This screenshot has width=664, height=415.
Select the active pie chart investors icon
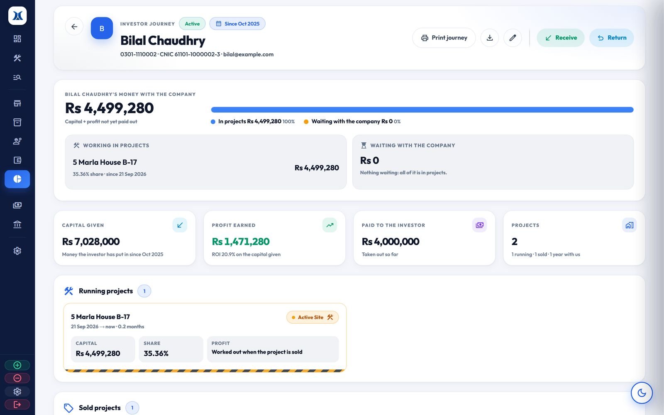click(17, 179)
